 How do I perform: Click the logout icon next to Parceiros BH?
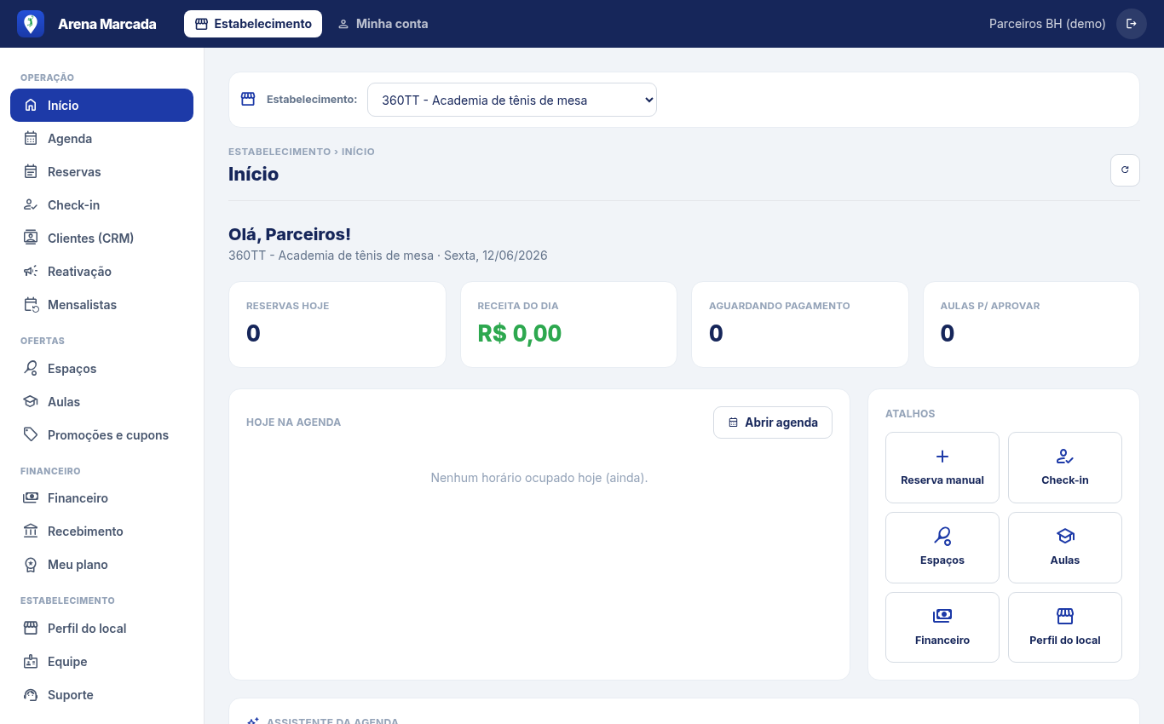(x=1132, y=24)
